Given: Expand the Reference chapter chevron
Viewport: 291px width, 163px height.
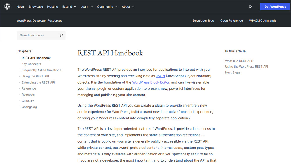Looking at the screenshot, I should pos(19,88).
